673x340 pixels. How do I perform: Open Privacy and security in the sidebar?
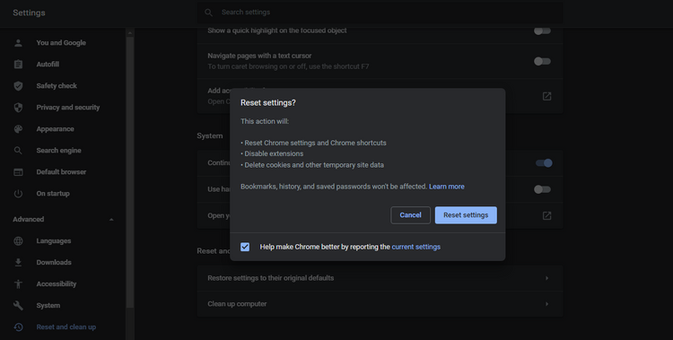68,108
